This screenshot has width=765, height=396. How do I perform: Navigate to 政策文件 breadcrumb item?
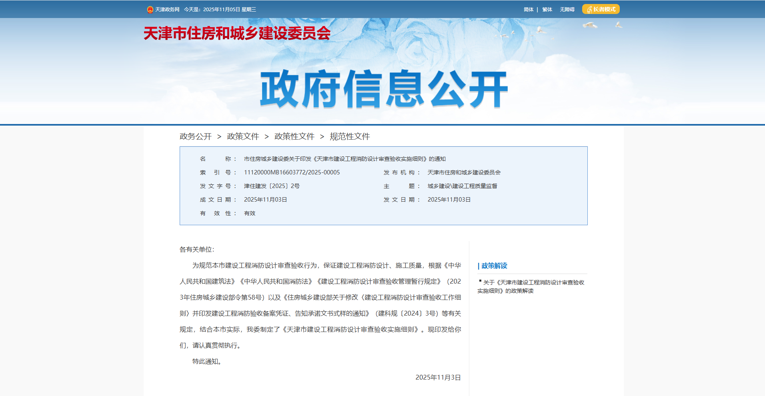(x=243, y=136)
